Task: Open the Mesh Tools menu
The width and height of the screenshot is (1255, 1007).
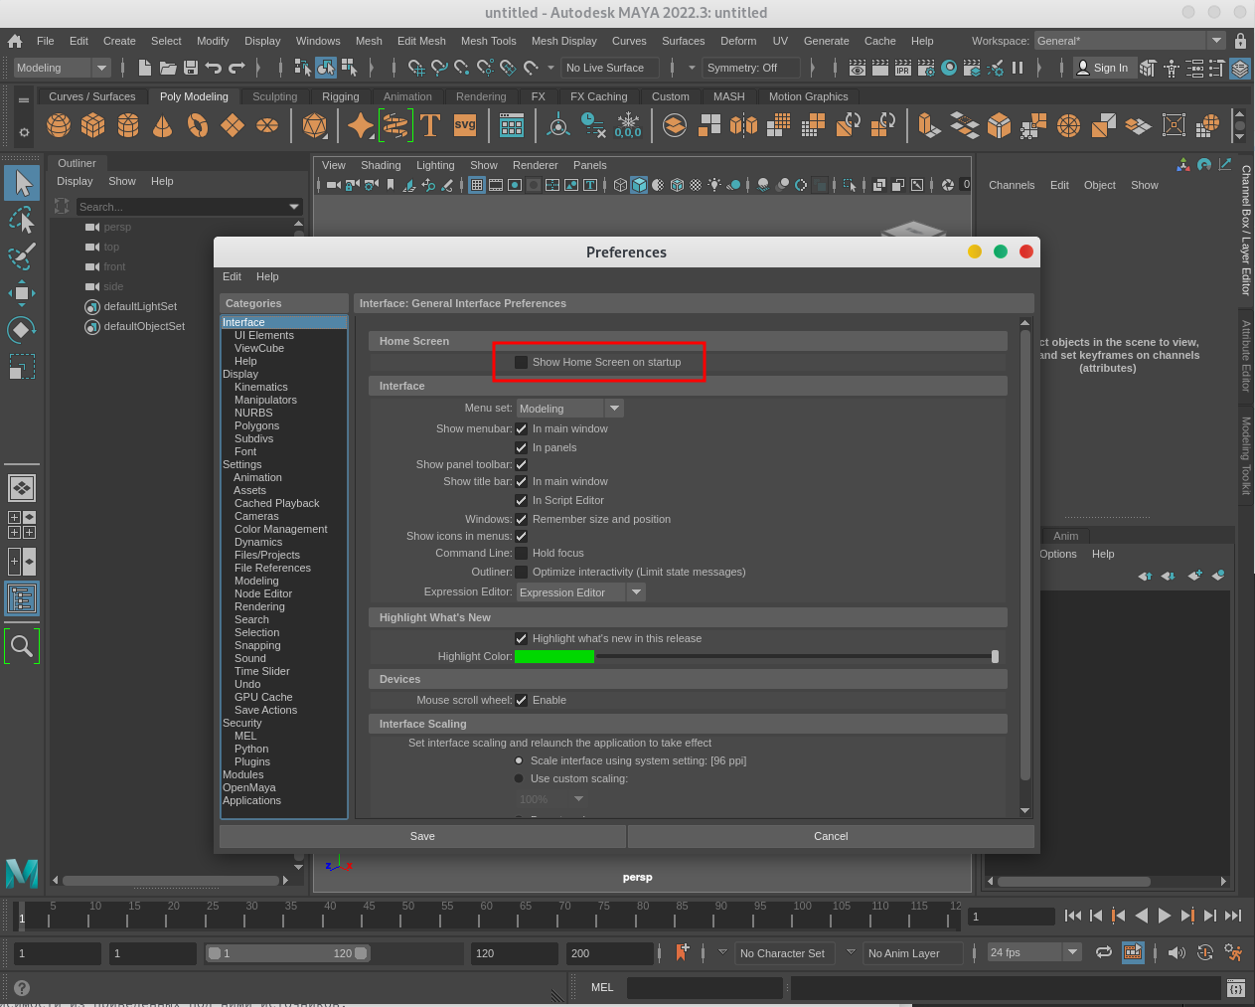Action: [x=488, y=41]
